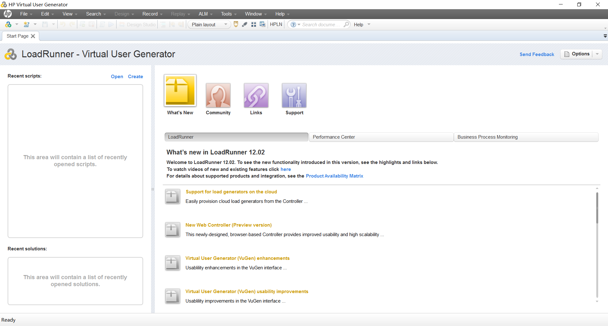The image size is (608, 326).
Task: Click the news list scroll-down arrow
Action: [597, 301]
